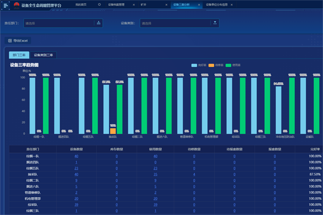Screen dimensions: 323x215
Task: Click the 导出Excel button
Action: pos(20,40)
